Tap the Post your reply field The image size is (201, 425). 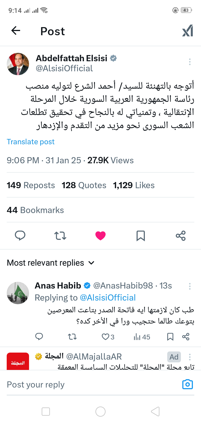(84, 384)
